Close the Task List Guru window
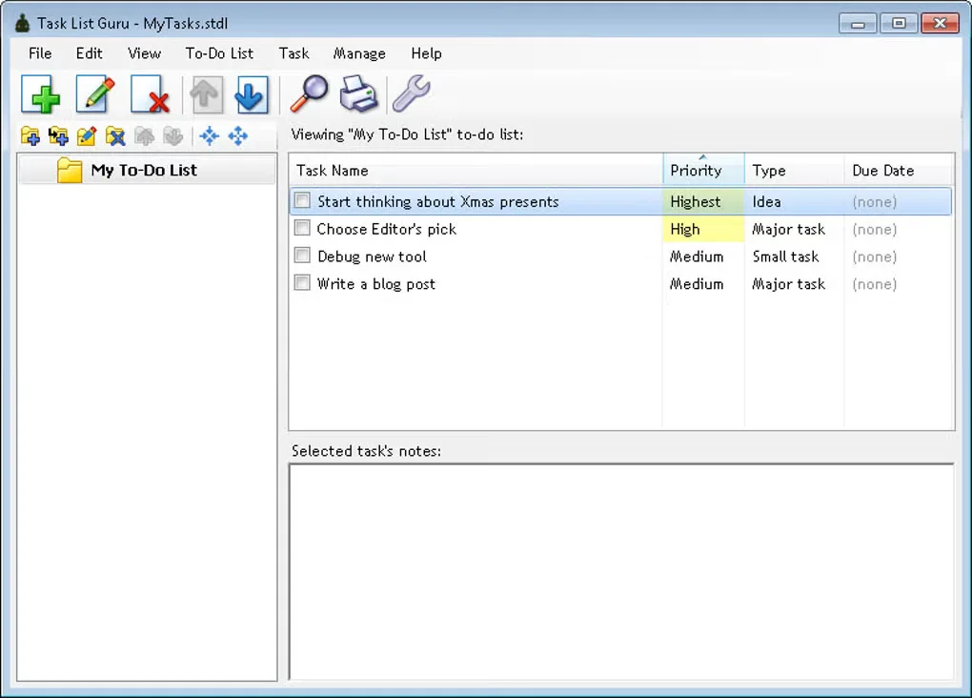The image size is (972, 698). pos(940,24)
